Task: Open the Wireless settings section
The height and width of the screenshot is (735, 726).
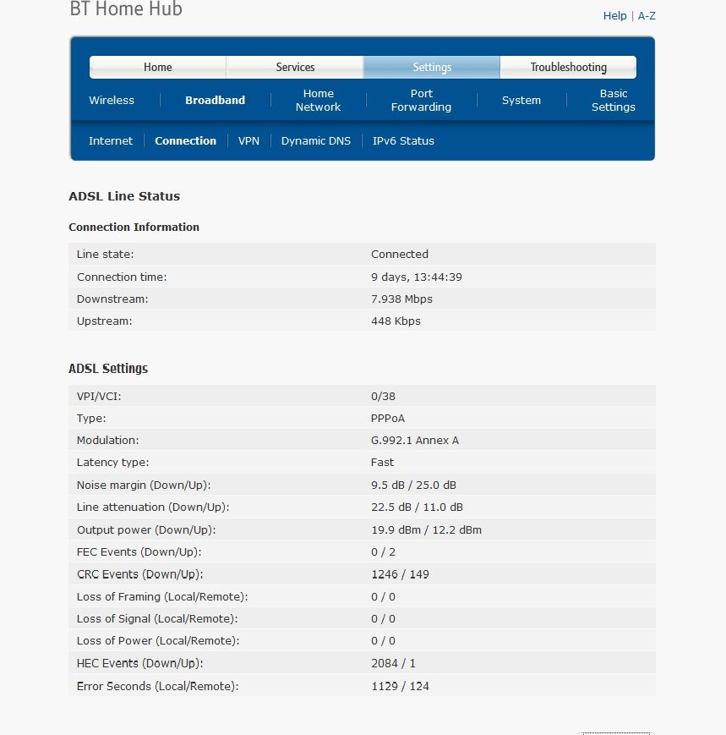Action: (x=112, y=100)
